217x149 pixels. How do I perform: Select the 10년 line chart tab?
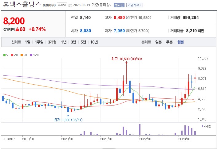click(94, 42)
